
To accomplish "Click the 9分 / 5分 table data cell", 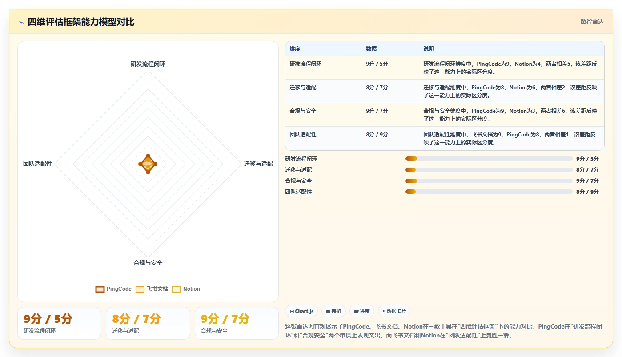I will coord(377,64).
